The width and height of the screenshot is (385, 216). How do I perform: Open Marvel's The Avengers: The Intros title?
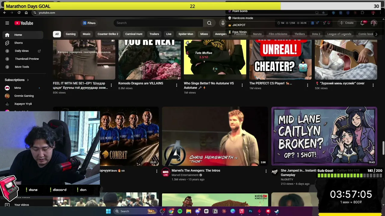(x=196, y=170)
